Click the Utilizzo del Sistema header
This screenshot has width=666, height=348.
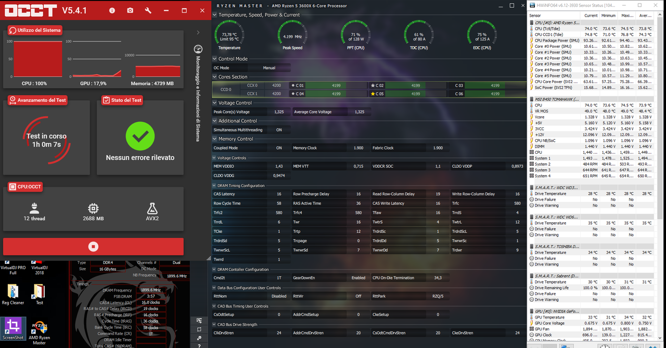[x=35, y=30]
